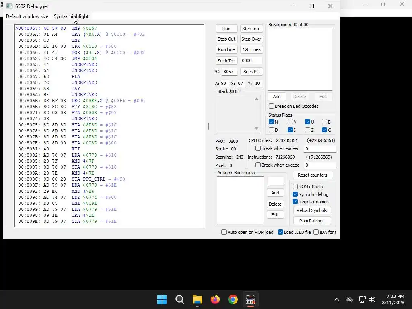The width and height of the screenshot is (412, 309).
Task: Click Reset counters button
Action: (312, 175)
